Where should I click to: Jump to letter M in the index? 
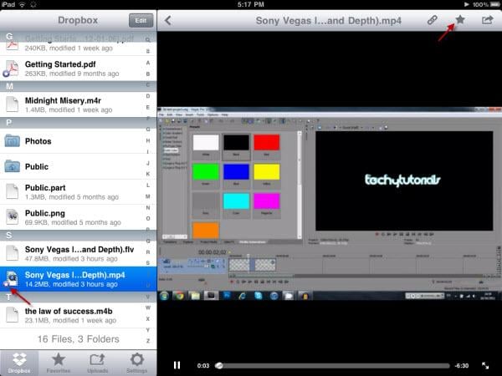click(148, 196)
